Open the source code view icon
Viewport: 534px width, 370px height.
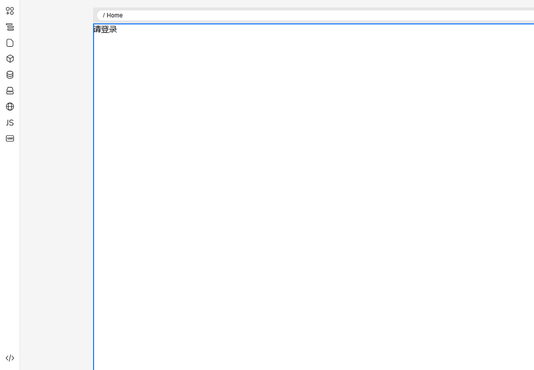tap(10, 358)
